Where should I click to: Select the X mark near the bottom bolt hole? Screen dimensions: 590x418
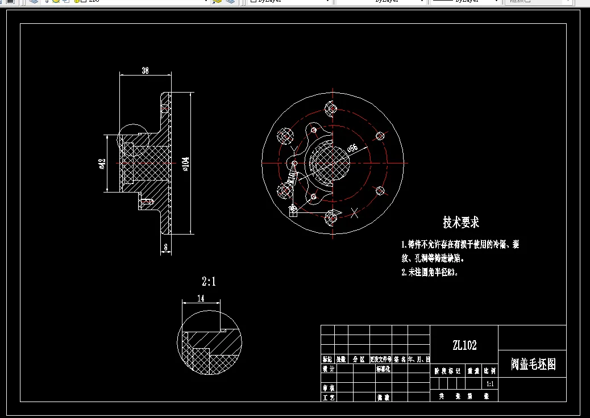pos(354,214)
